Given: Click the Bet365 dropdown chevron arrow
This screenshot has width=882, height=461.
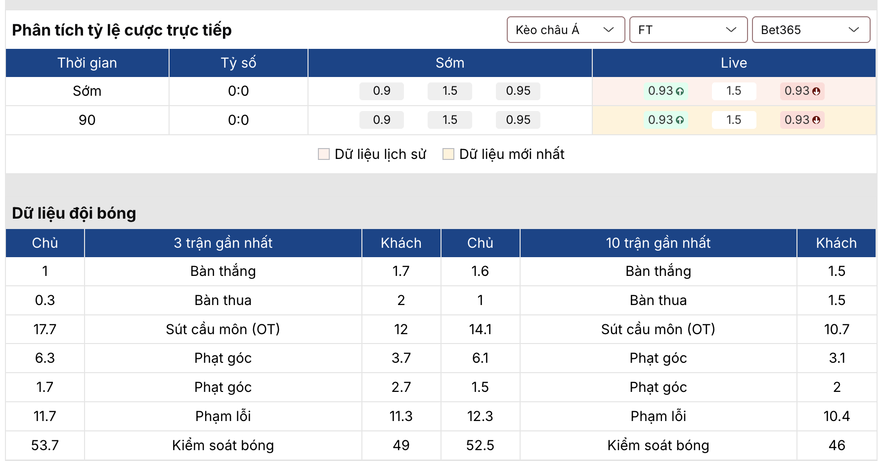Looking at the screenshot, I should coord(853,30).
